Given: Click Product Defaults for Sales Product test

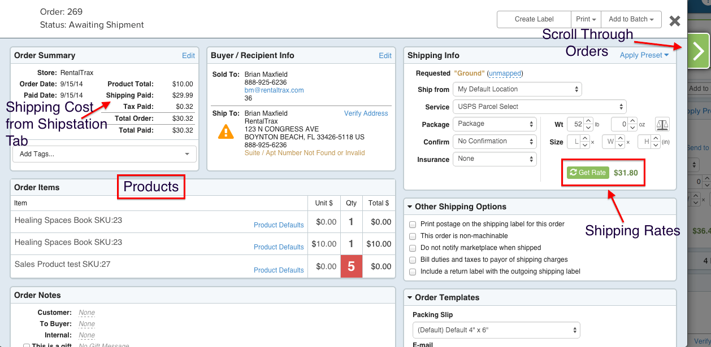Looking at the screenshot, I should tap(279, 270).
